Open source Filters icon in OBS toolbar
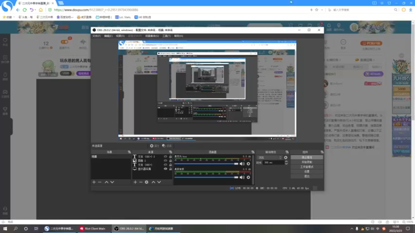The width and height of the screenshot is (415, 233). [x=164, y=146]
